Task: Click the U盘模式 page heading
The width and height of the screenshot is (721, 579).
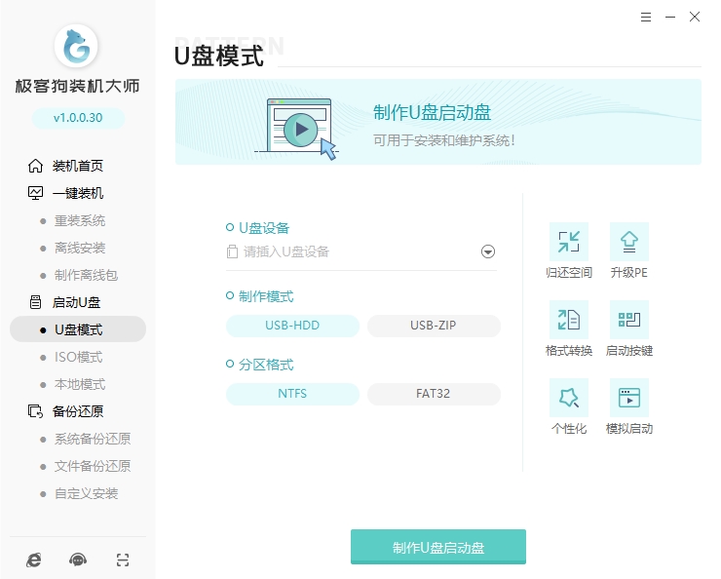Action: (x=219, y=57)
